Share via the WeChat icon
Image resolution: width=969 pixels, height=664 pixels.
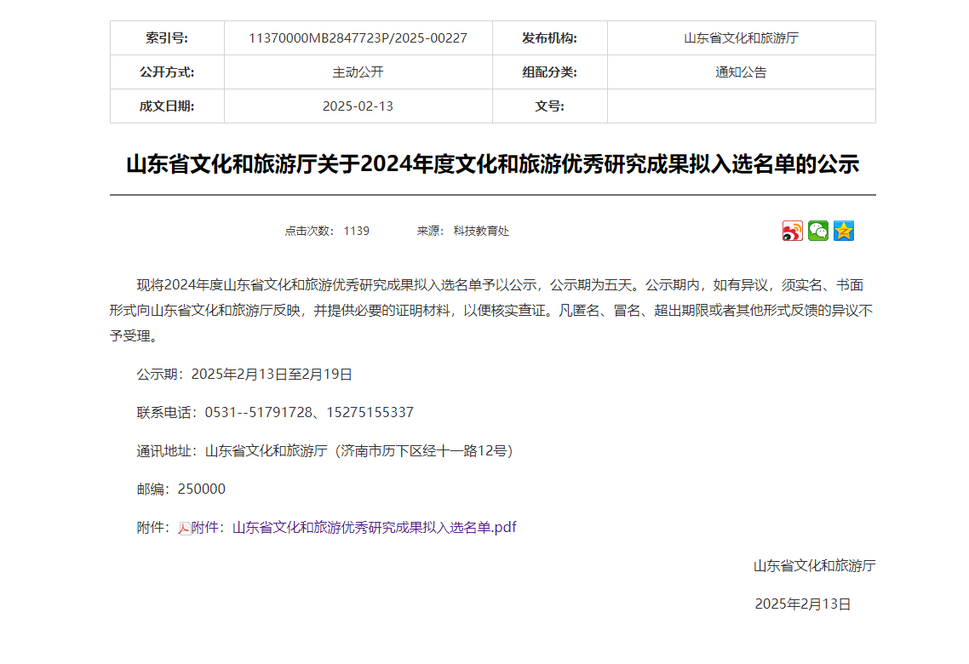(x=818, y=232)
